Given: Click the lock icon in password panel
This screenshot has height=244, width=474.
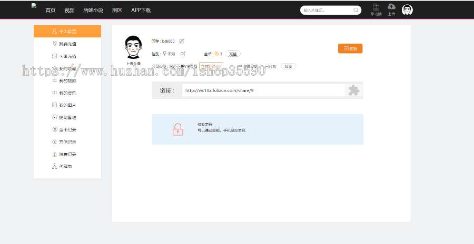Looking at the screenshot, I should 178,129.
